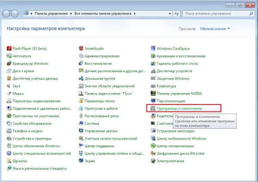Select Панель управления breadcrumb
This screenshot has height=182, width=258.
(51, 13)
